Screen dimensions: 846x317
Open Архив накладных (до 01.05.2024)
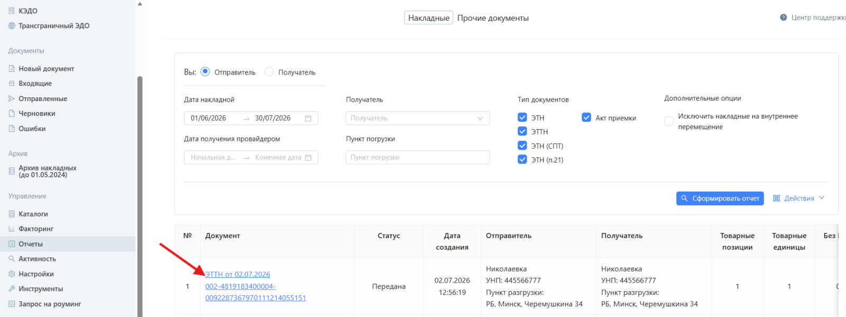[x=48, y=171]
